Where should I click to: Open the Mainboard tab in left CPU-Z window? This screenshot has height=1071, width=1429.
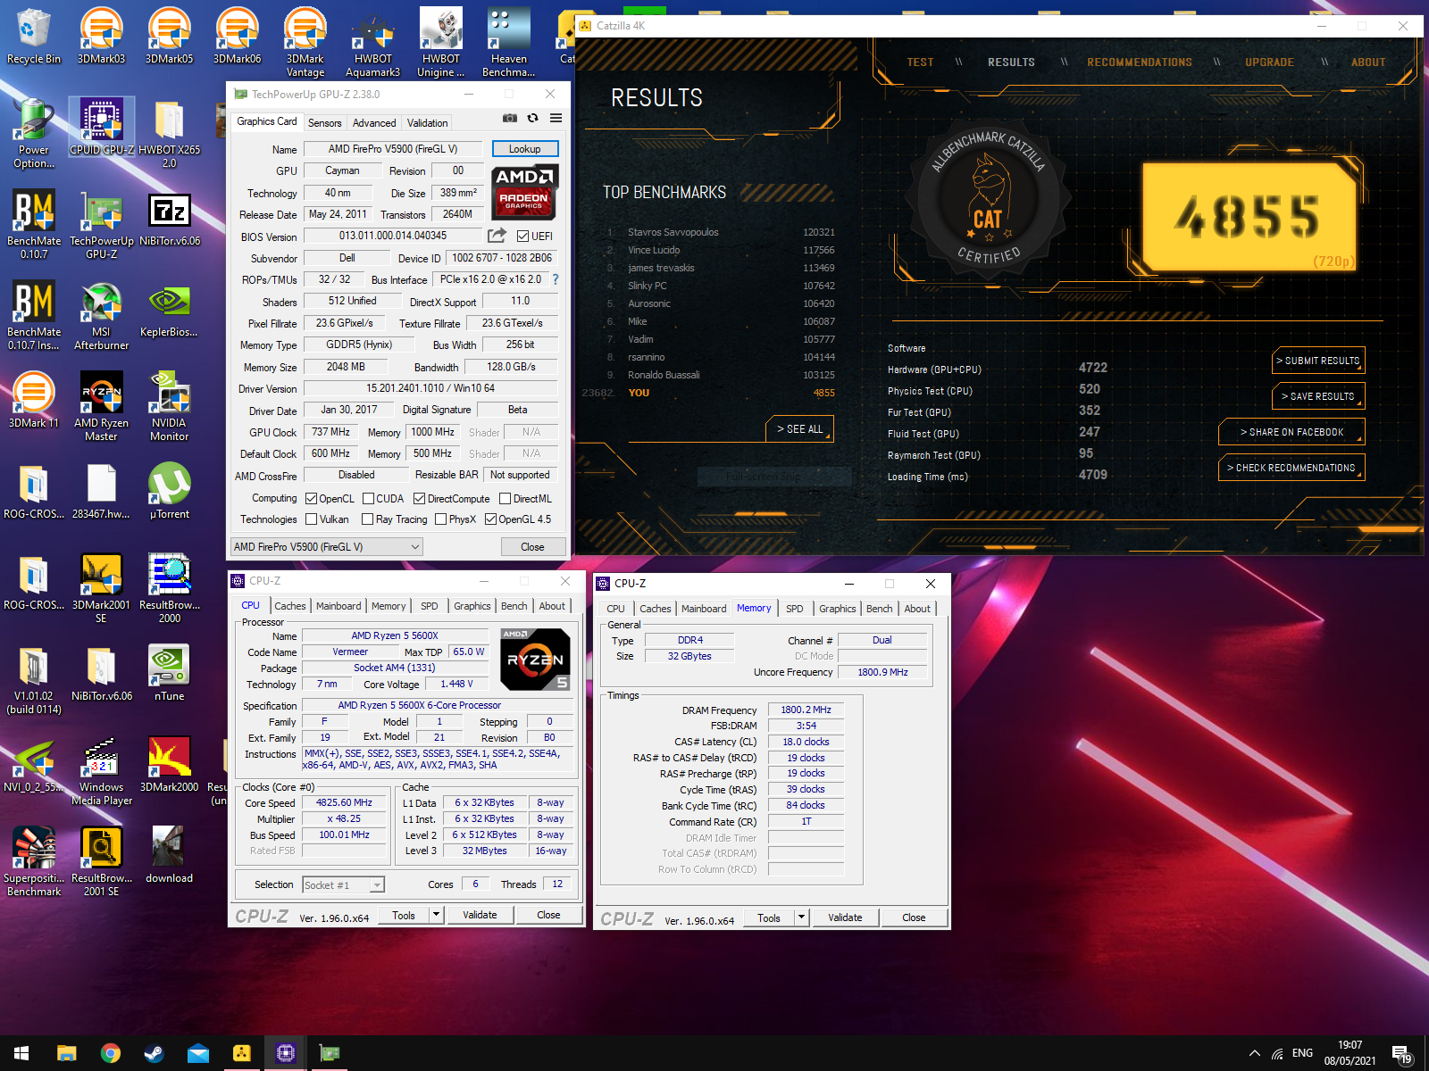tap(338, 606)
